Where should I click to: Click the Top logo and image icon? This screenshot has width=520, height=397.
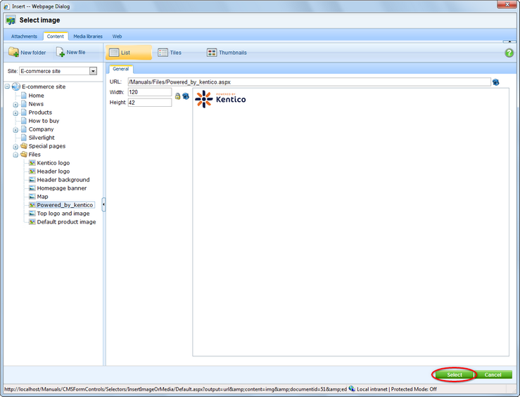[32, 214]
